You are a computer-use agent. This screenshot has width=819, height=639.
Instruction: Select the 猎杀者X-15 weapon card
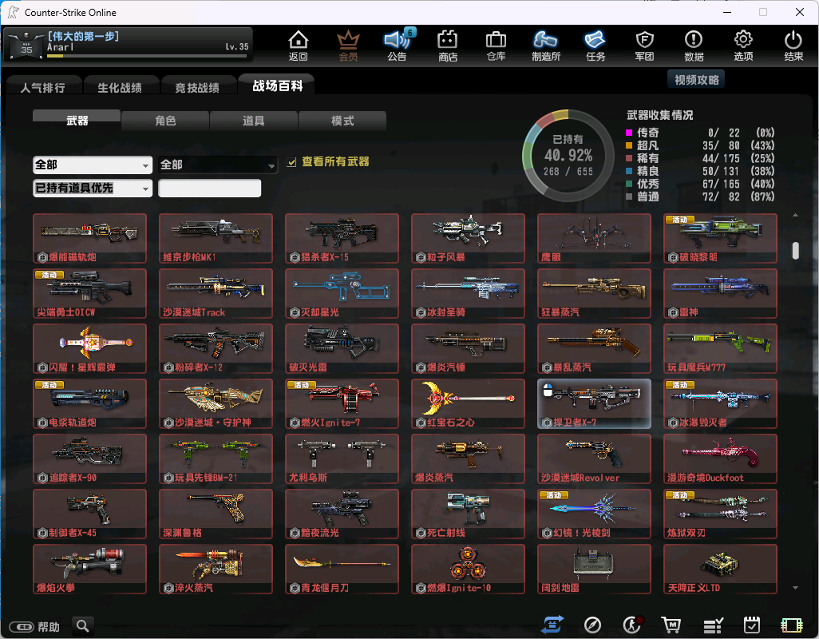coord(342,238)
